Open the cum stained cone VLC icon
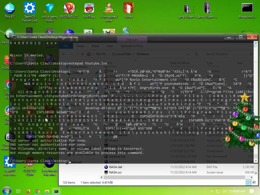The width and height of the screenshot is (260, 195). click(109, 12)
